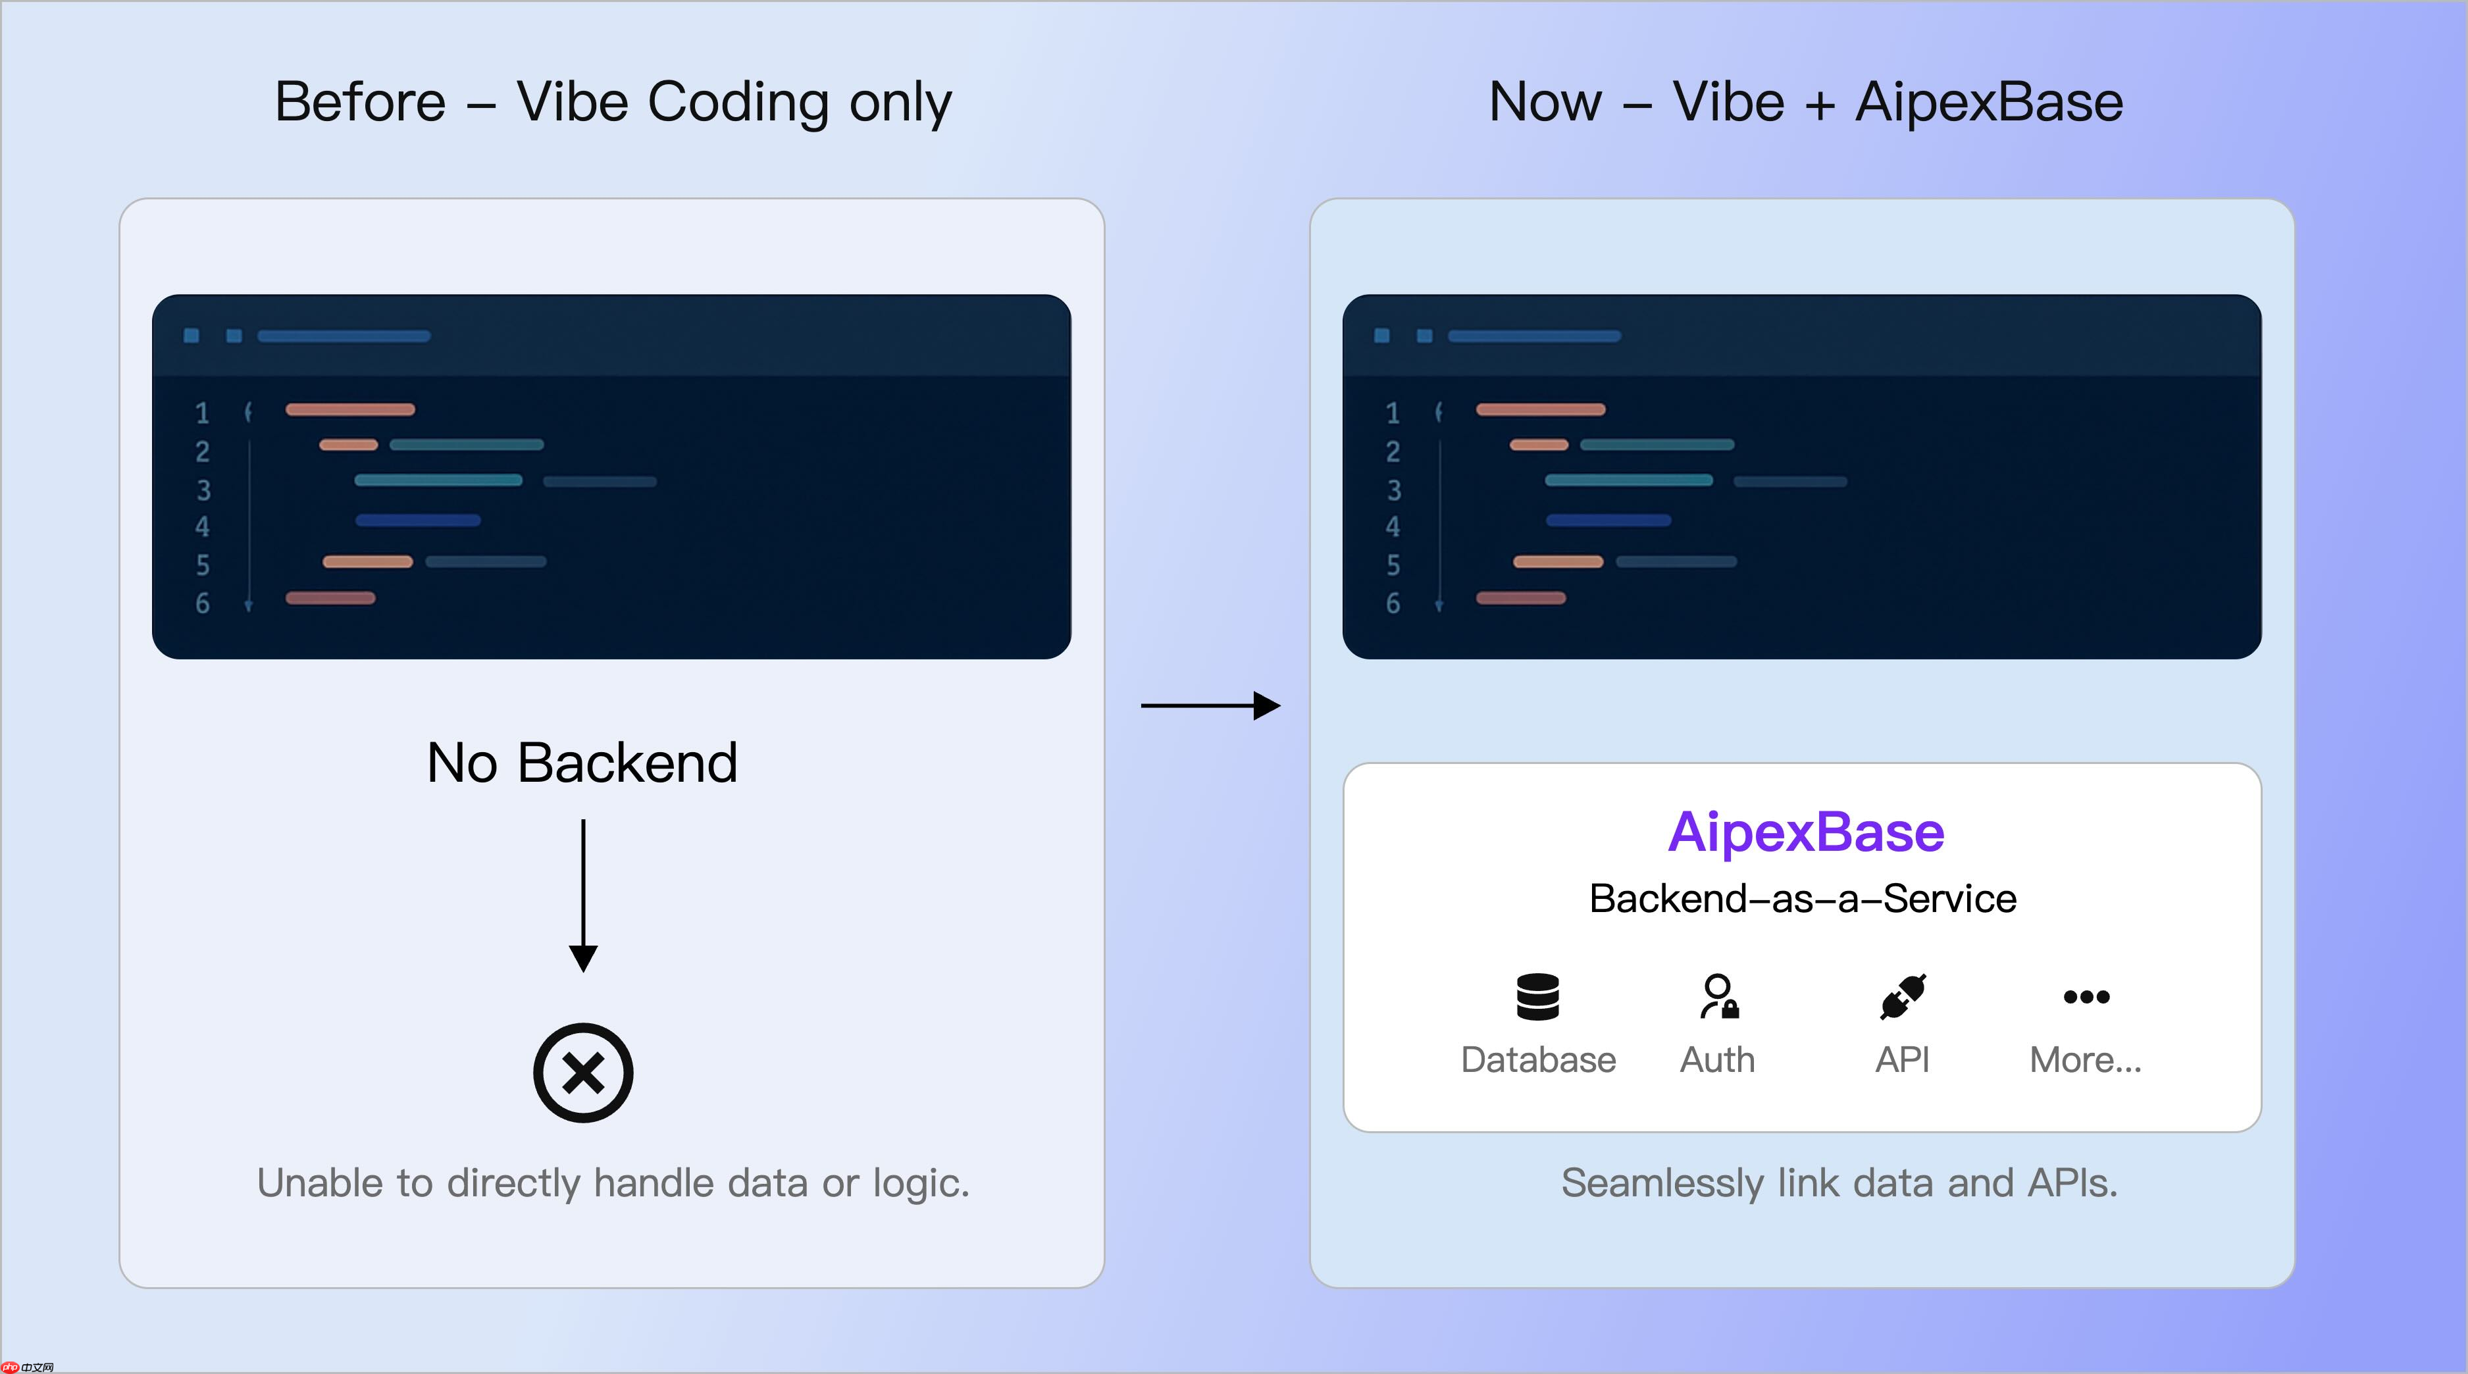Image resolution: width=2468 pixels, height=1374 pixels.
Task: Select the Database icon in AipexBase panel
Action: click(1537, 998)
